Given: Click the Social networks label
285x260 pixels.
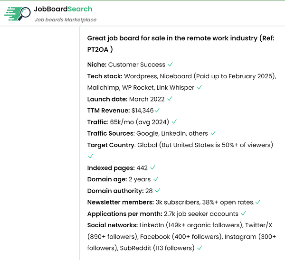Looking at the screenshot, I should 113,225.
